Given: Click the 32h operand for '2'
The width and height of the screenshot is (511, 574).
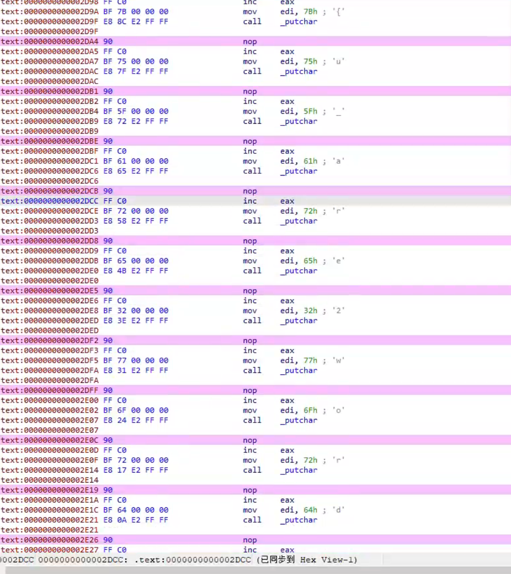Looking at the screenshot, I should pyautogui.click(x=310, y=311).
